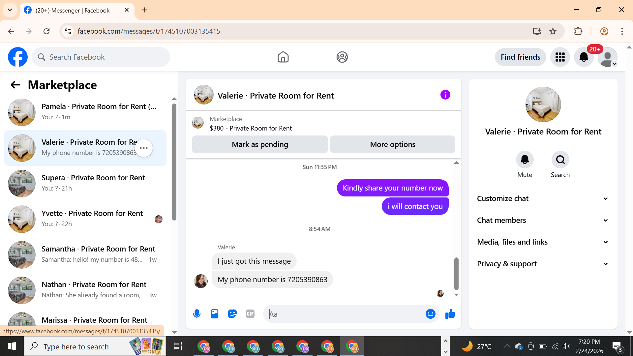633x356 pixels.
Task: Open the emoji picker in message box
Action: click(430, 314)
